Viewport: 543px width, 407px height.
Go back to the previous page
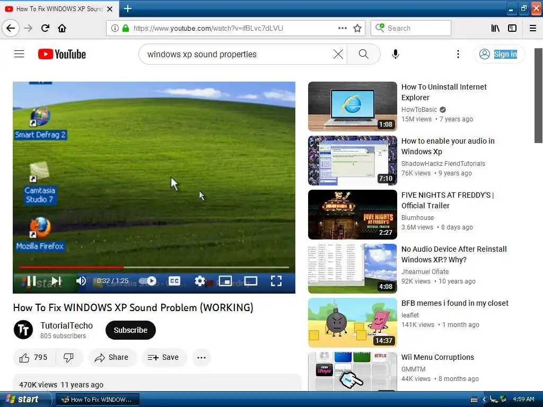pos(11,28)
